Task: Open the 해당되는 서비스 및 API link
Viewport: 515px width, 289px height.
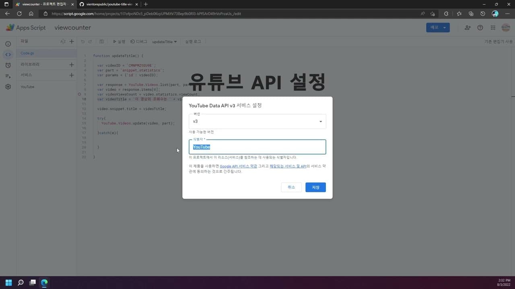Action: pos(288,166)
